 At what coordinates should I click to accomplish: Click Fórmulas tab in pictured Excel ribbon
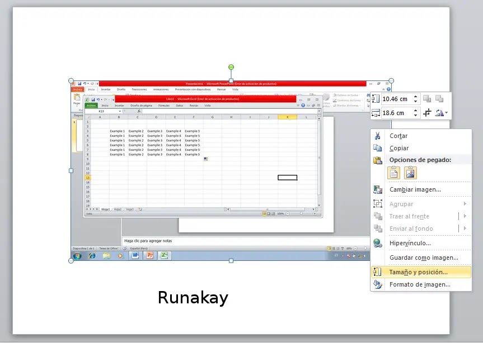(x=164, y=106)
